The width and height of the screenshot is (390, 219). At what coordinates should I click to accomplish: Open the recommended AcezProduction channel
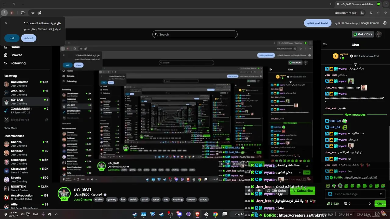point(26,197)
